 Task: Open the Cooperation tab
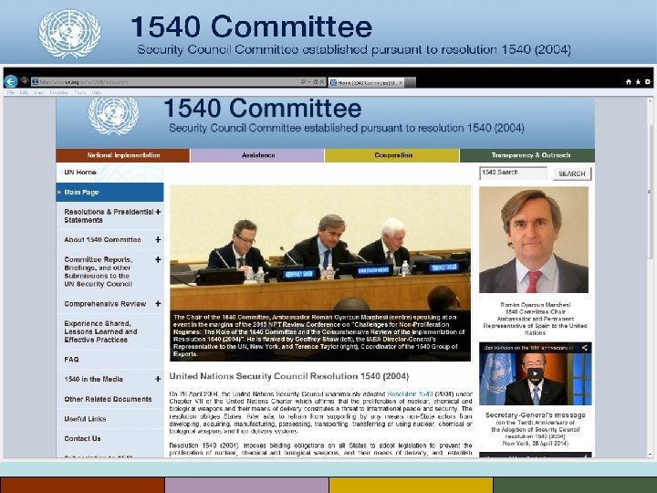(392, 155)
